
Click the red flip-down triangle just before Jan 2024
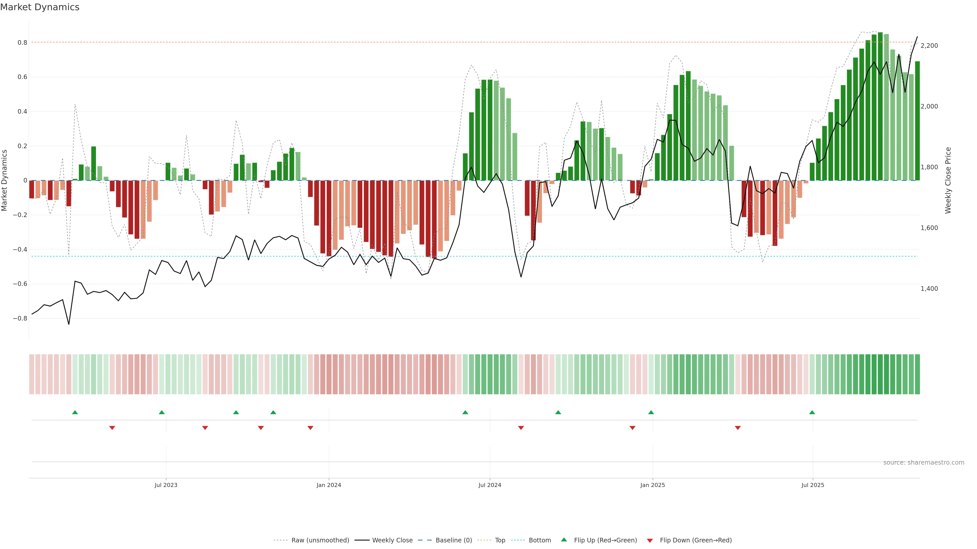tap(310, 428)
